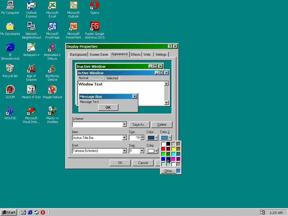Select the Microsoft Visual InterDev shortcut
Viewport: 288px width, 216px height.
31,115
